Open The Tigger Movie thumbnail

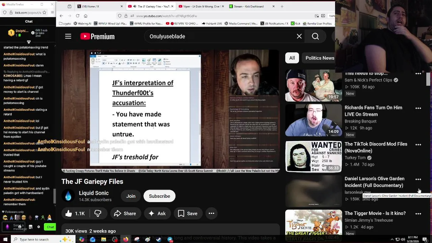tap(314, 222)
